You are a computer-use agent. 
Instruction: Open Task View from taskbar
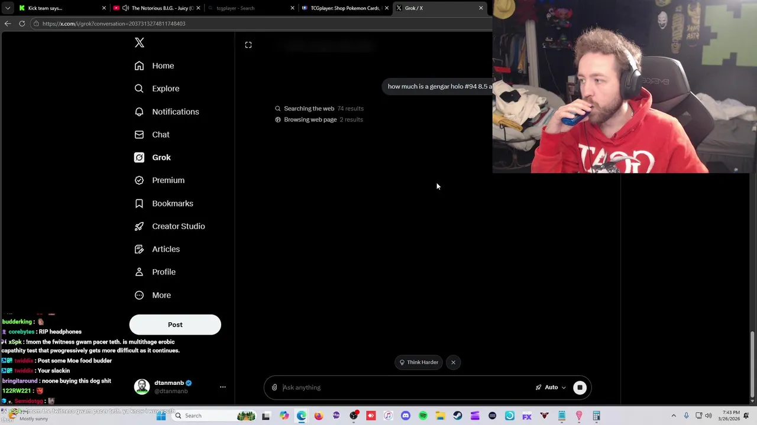266,416
